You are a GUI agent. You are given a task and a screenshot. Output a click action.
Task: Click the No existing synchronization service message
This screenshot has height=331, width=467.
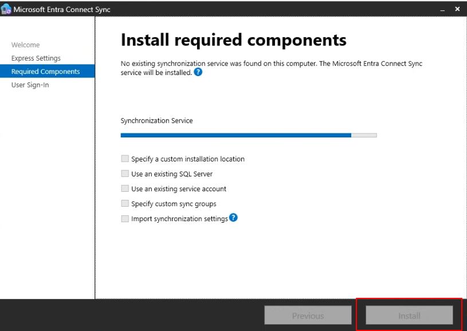tap(272, 68)
